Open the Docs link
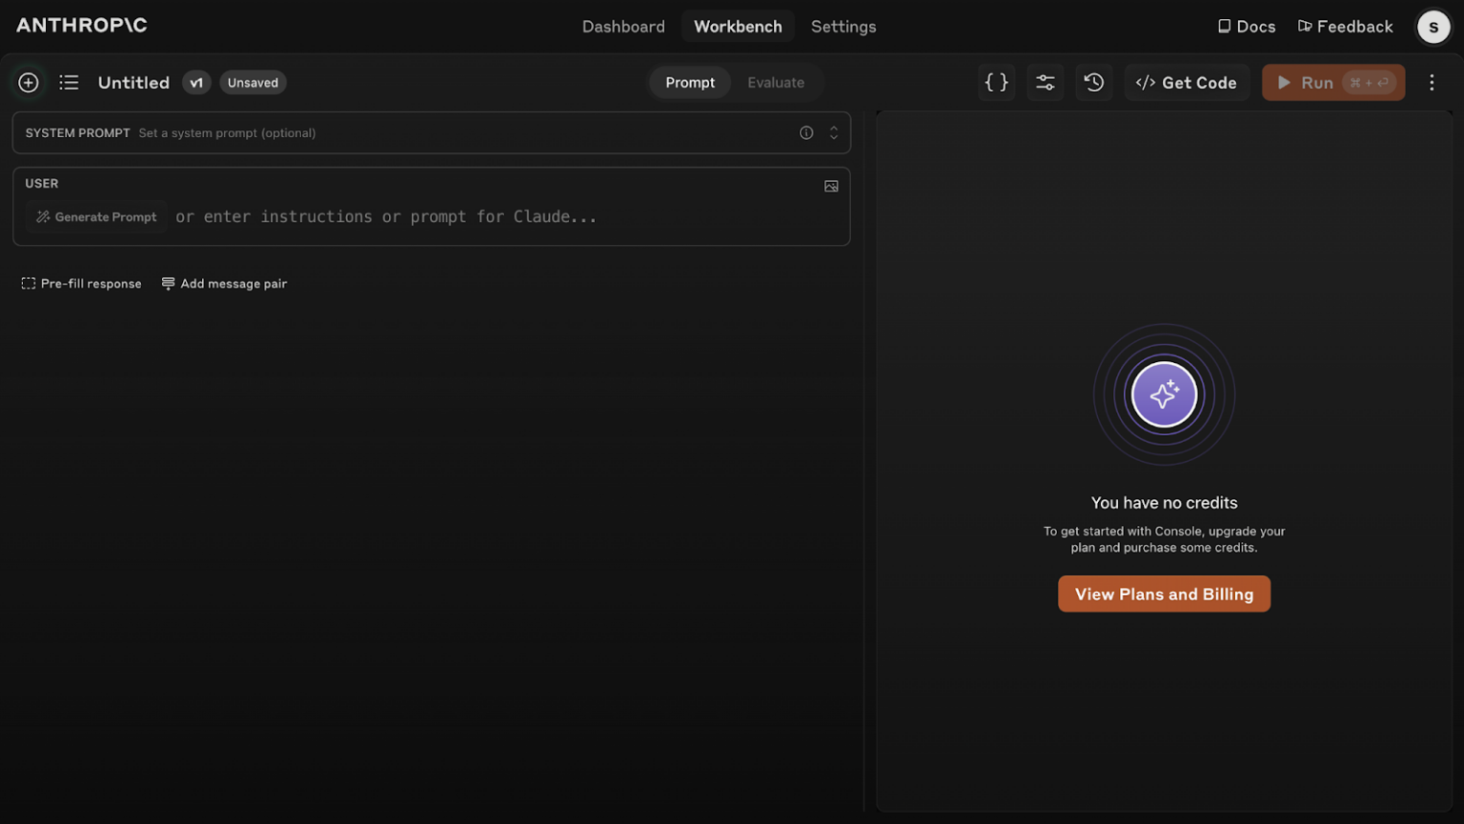Screen dimensions: 1464x824 pyautogui.click(x=1246, y=27)
